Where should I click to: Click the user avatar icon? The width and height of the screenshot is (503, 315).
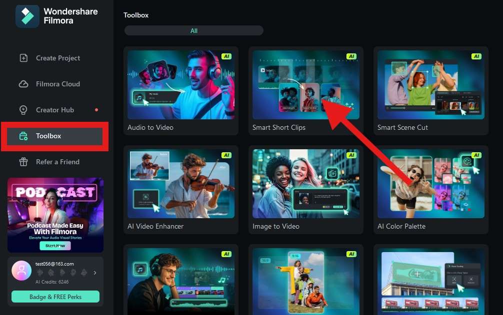click(x=21, y=271)
